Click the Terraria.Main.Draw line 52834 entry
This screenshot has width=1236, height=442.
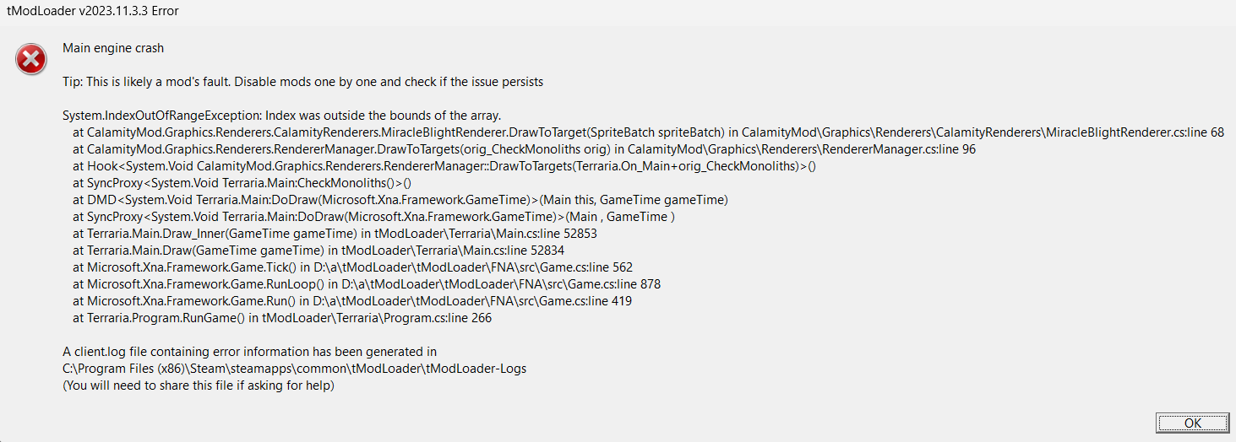(x=319, y=251)
